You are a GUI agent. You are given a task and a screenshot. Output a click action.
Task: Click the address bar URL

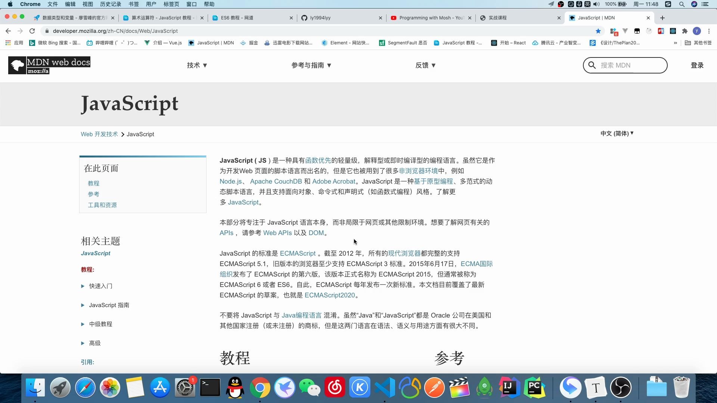115,31
